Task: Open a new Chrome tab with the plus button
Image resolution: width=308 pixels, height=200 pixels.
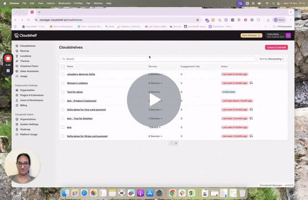Action: coord(39,12)
